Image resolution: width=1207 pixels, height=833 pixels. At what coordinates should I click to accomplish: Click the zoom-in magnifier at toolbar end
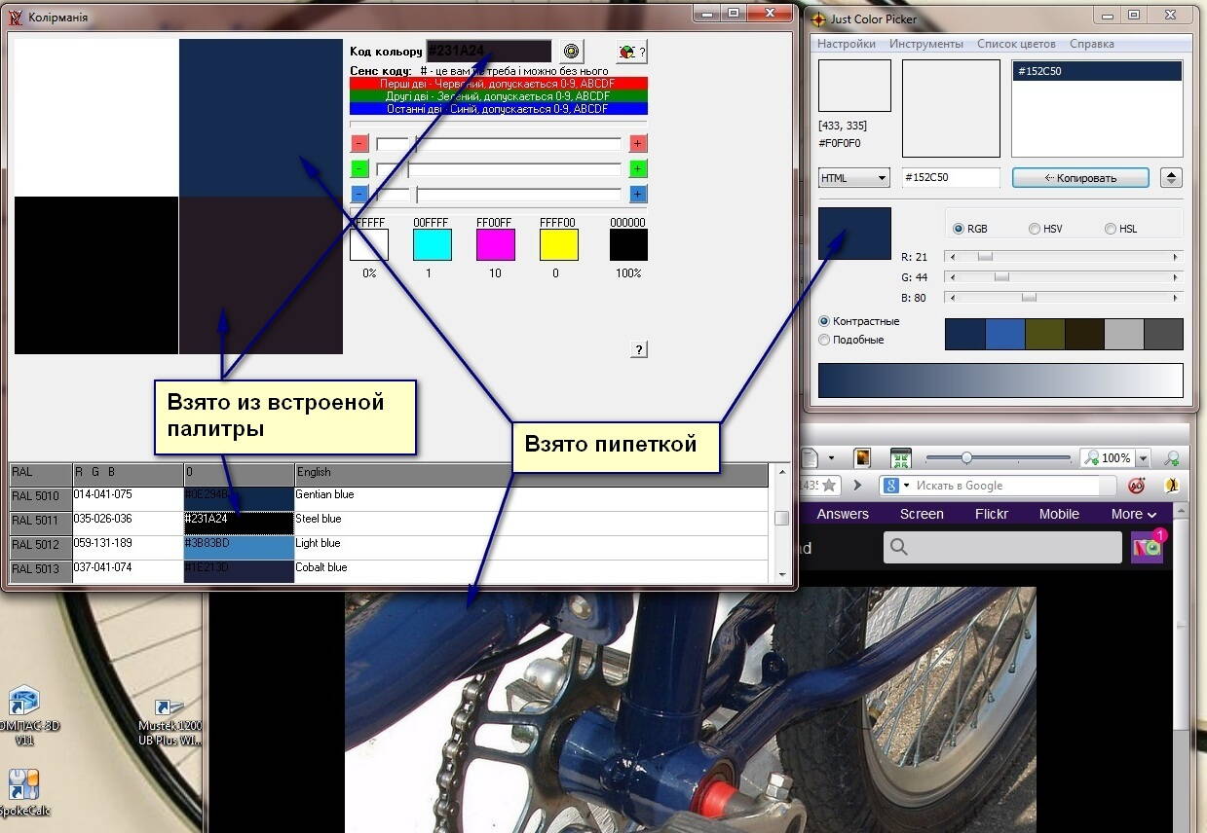[x=1172, y=457]
